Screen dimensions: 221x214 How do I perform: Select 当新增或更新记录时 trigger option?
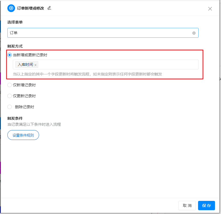[x=10, y=55]
